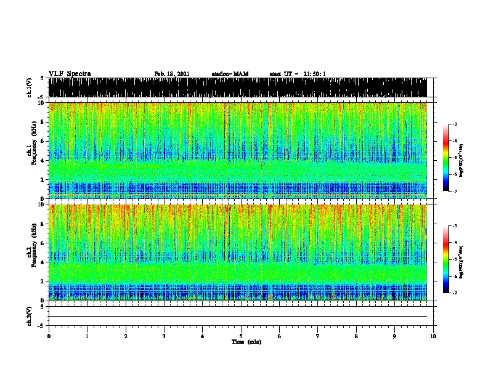The image size is (488, 377).
Task: Click the time axis tick label "4"
Action: coord(203,336)
